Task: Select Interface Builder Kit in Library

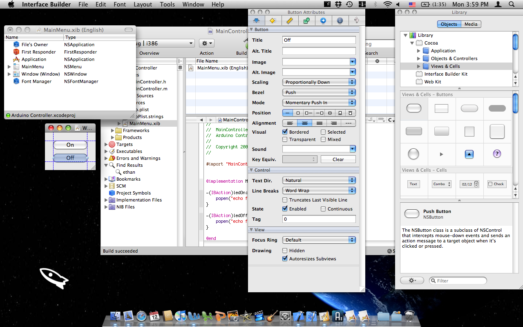Action: tap(446, 74)
